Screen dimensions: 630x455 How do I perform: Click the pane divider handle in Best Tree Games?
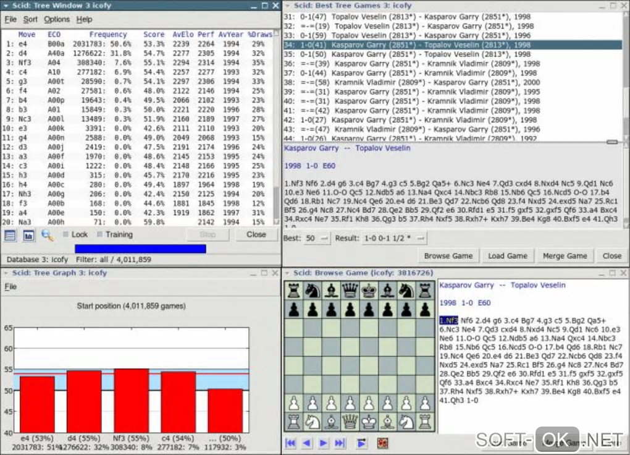[612, 142]
